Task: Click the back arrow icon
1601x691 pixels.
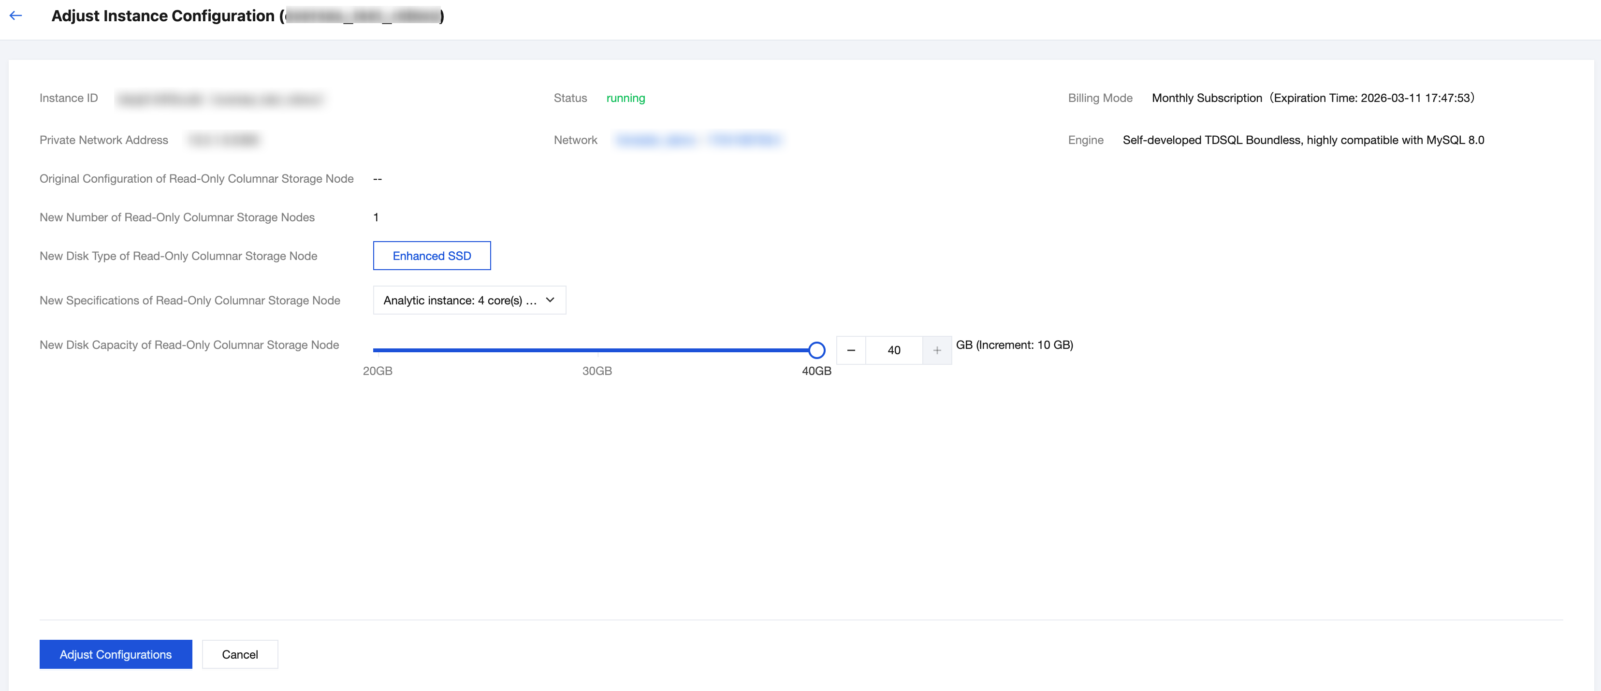Action: [16, 15]
